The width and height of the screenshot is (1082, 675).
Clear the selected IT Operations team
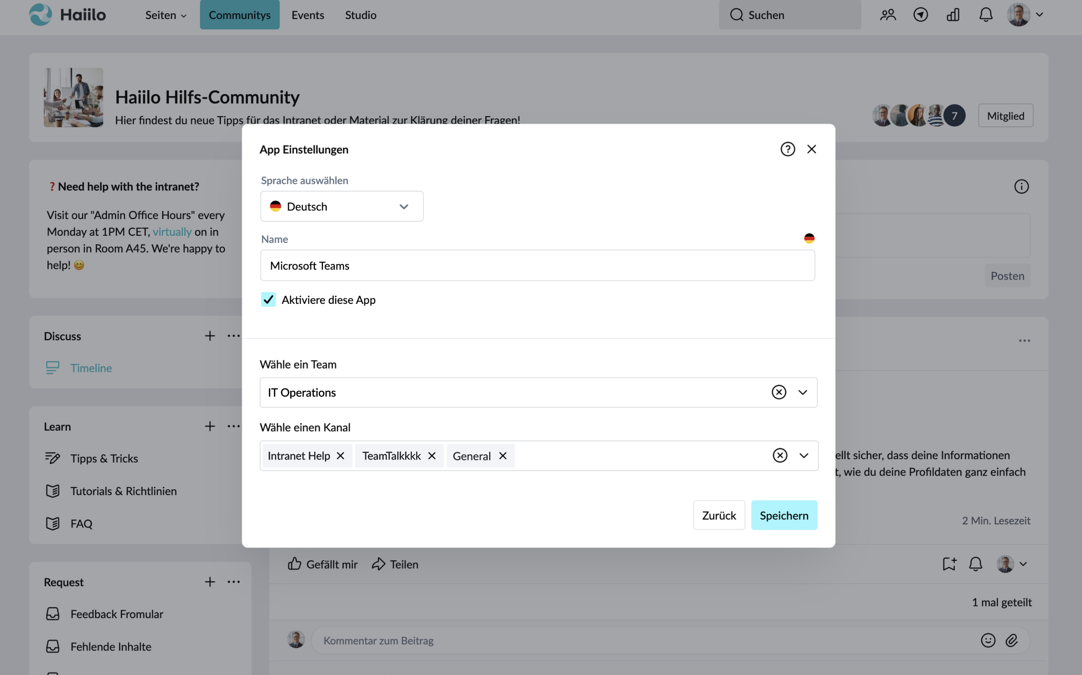point(779,392)
